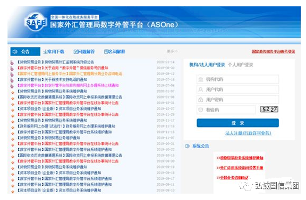Open the 问题解答 tab
306x200 pixels.
point(84,52)
